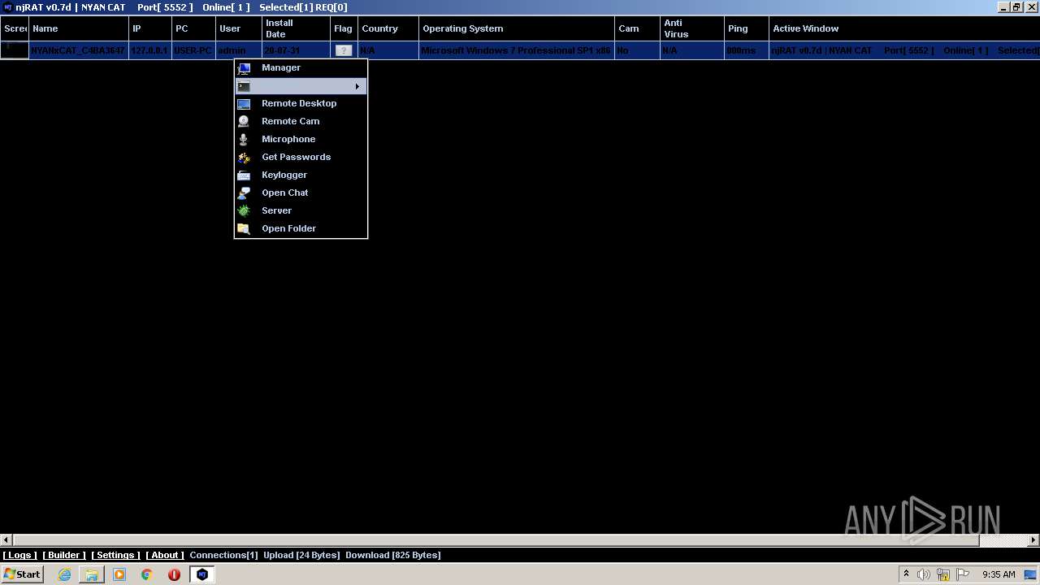This screenshot has width=1040, height=585.
Task: Select the NYANxCAT_C4BA3647 name cell
Action: 79,50
